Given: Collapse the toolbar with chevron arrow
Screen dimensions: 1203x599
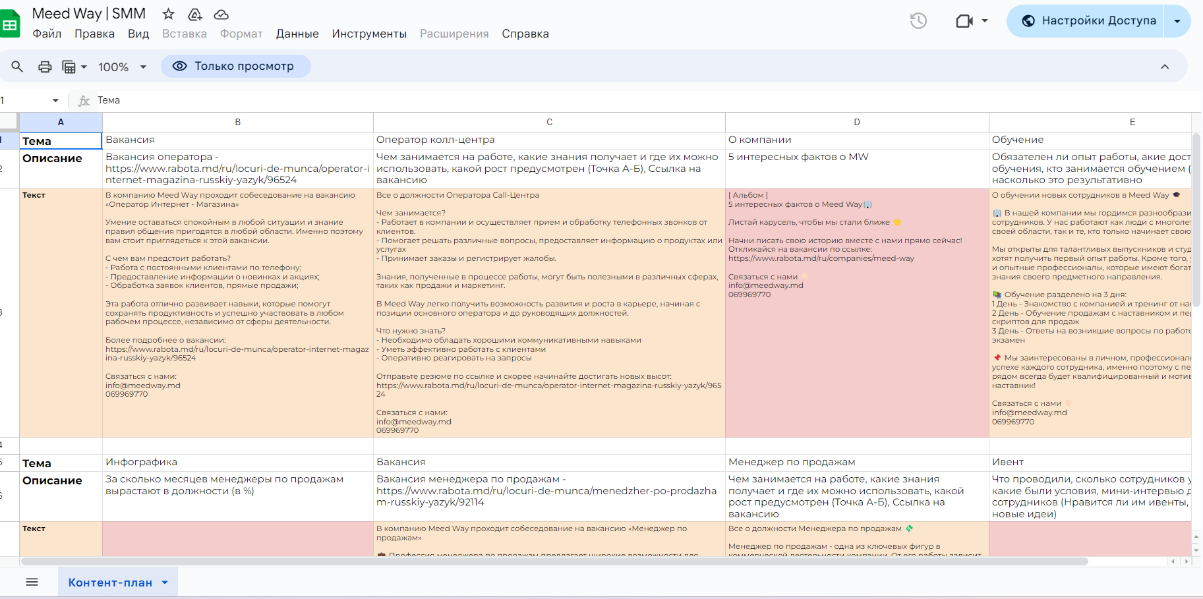Looking at the screenshot, I should point(1165,67).
